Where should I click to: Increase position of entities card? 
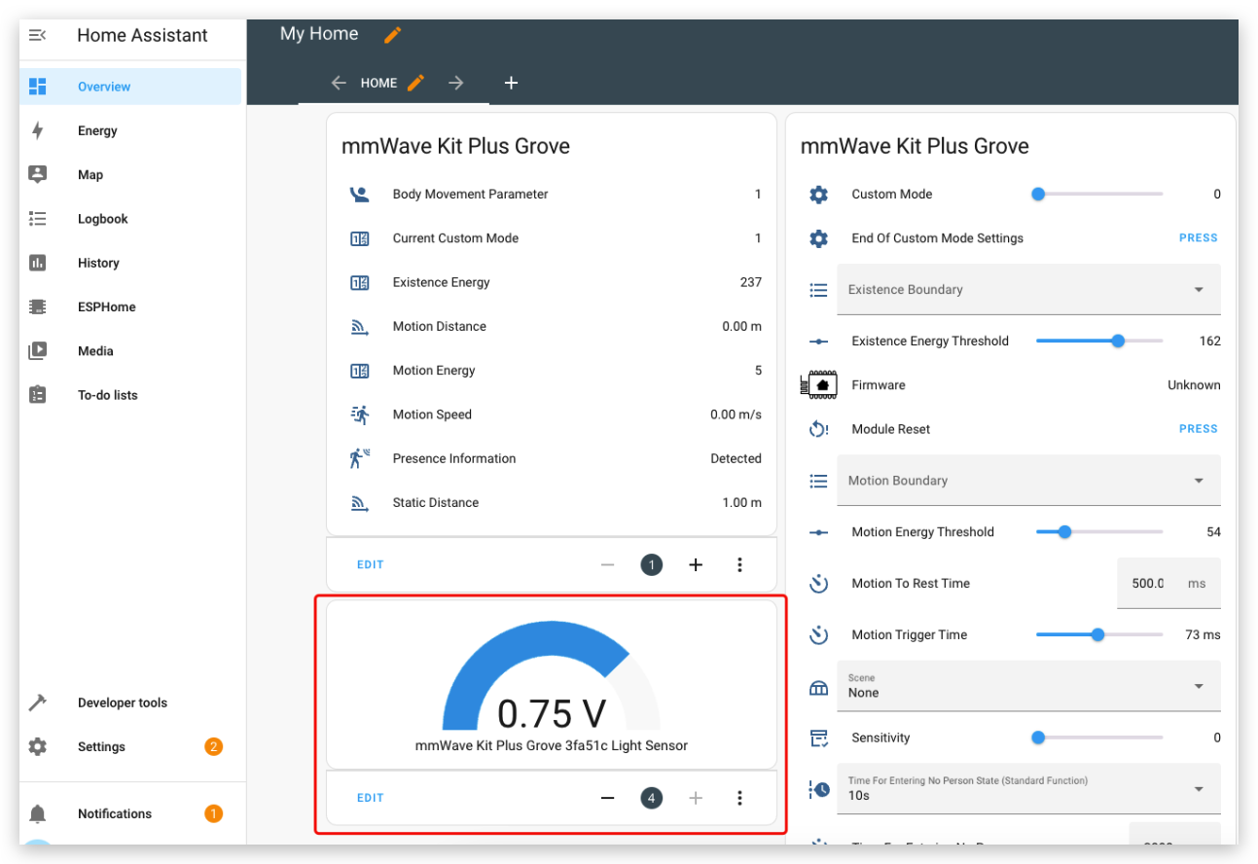pos(696,564)
